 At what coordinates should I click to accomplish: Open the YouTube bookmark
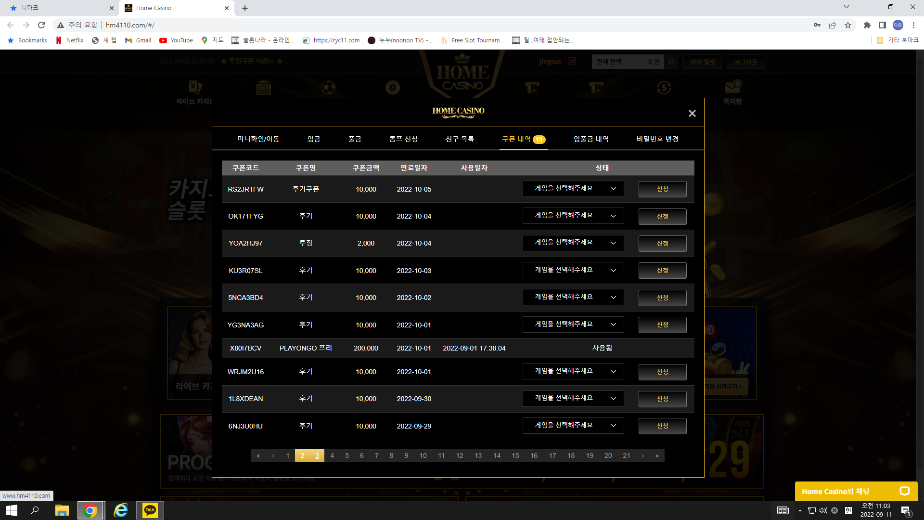[x=176, y=40]
